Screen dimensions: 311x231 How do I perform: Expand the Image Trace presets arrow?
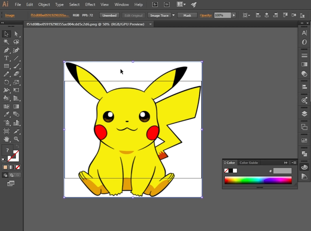(173, 15)
